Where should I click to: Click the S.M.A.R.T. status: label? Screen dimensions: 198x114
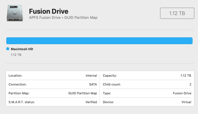click(22, 102)
